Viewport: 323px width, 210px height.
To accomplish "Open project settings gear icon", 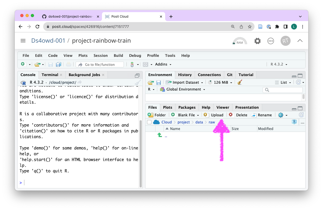I will [257, 41].
